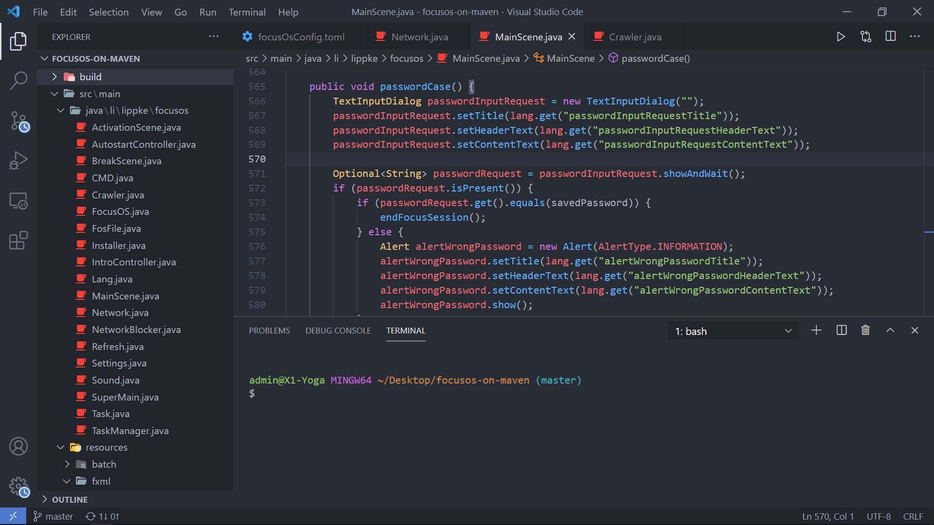Screen dimensions: 934x525
Task: Switch to Network.java editor tab
Action: click(x=419, y=37)
